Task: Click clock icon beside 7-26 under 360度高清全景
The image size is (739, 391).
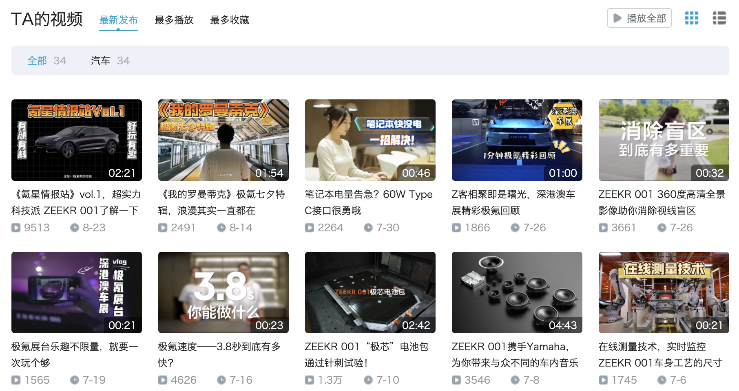Action: tap(662, 228)
